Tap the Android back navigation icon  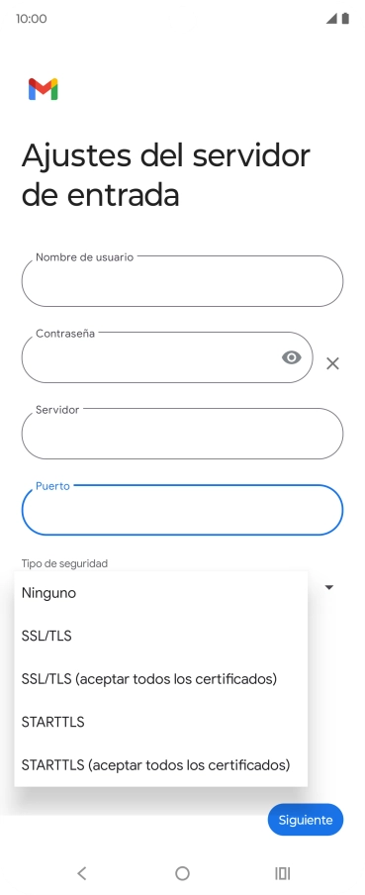pos(82,873)
